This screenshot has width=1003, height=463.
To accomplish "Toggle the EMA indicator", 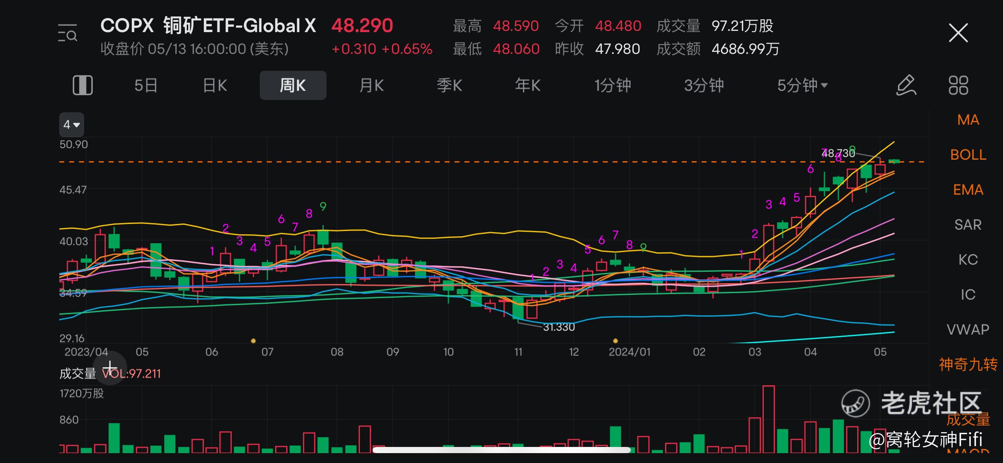I will [x=968, y=190].
